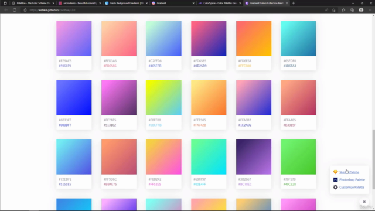Select the salmon-crimson gradient above #B3315F

(x=298, y=98)
